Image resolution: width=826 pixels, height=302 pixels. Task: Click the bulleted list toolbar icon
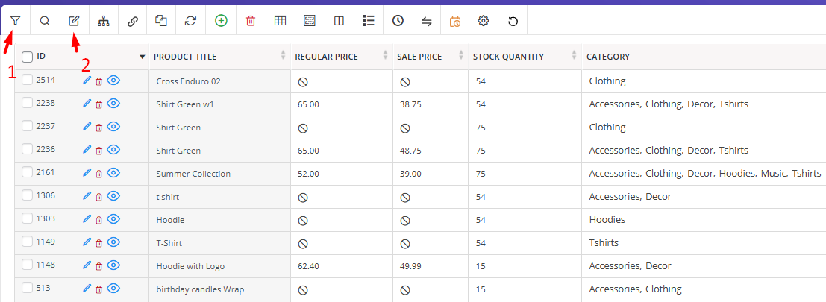click(x=368, y=21)
